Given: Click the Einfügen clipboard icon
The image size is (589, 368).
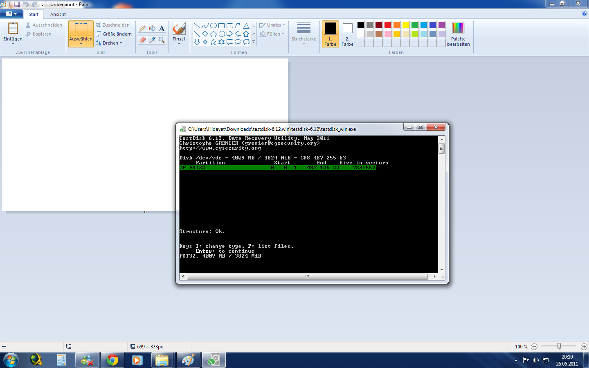Looking at the screenshot, I should coord(13,28).
